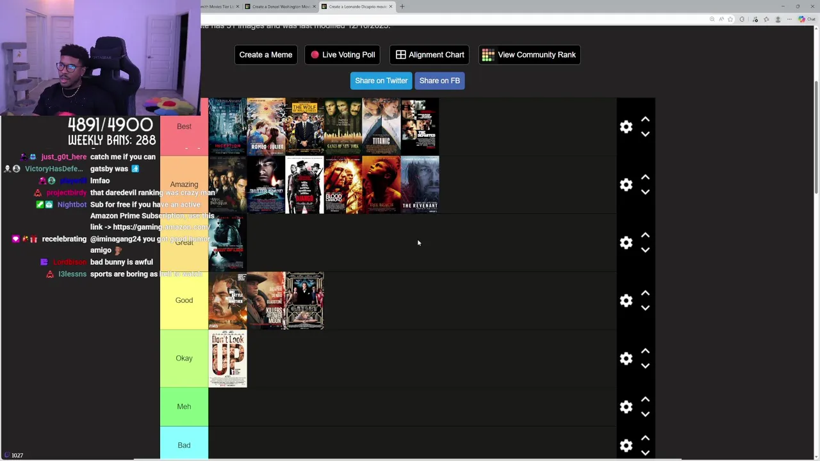Move Okay tier row down
The width and height of the screenshot is (820, 461).
pyautogui.click(x=645, y=366)
